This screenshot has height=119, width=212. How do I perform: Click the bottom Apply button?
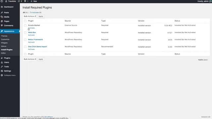[41, 59]
